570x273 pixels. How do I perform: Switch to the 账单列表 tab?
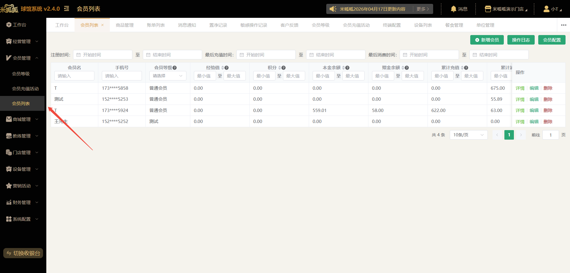pos(156,25)
